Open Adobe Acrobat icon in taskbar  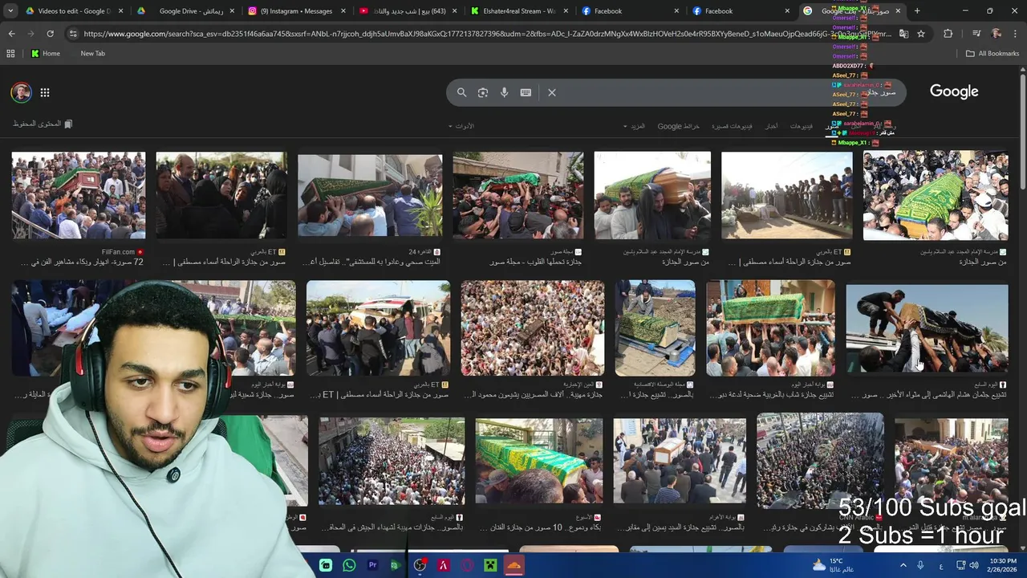(443, 565)
